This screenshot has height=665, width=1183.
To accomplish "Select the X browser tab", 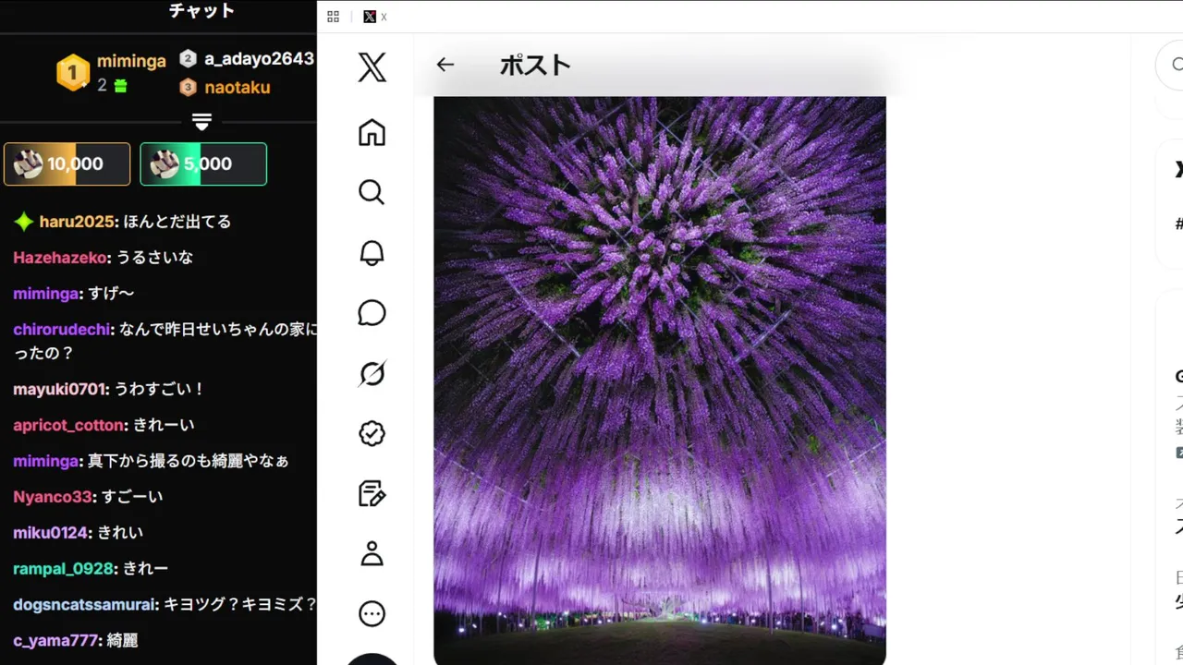I will (375, 17).
